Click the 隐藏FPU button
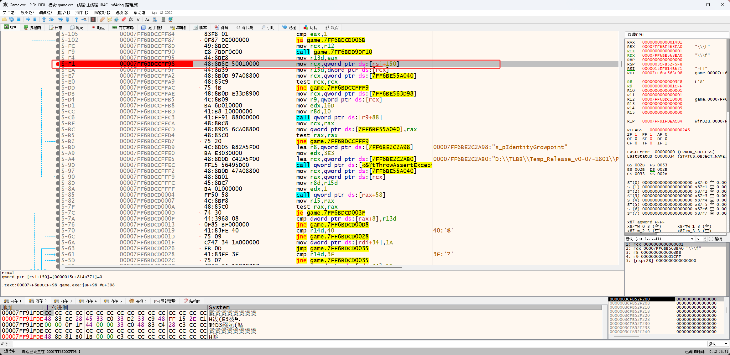730x355 pixels. (636, 35)
